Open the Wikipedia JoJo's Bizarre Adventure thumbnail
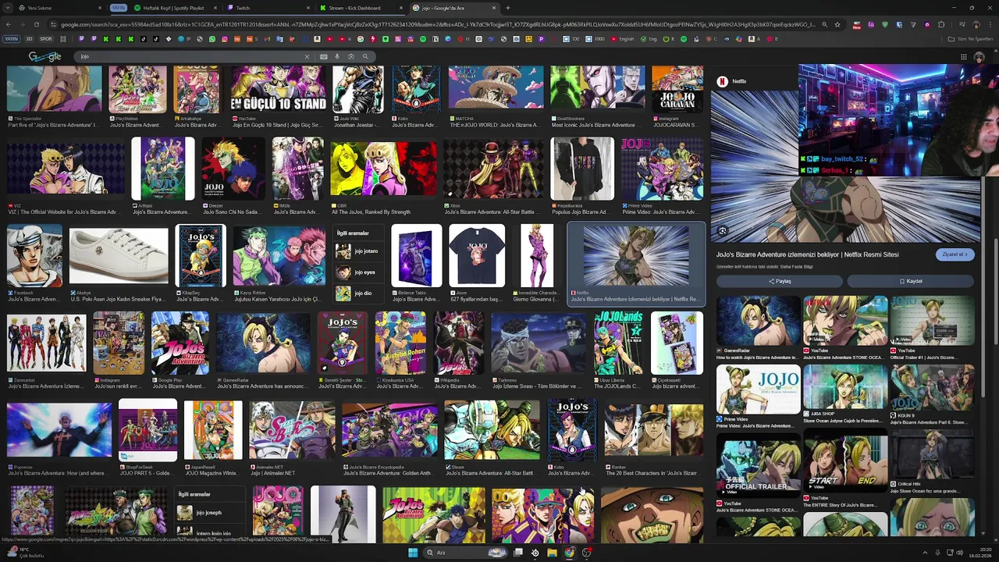Image resolution: width=999 pixels, height=562 pixels. tap(459, 343)
